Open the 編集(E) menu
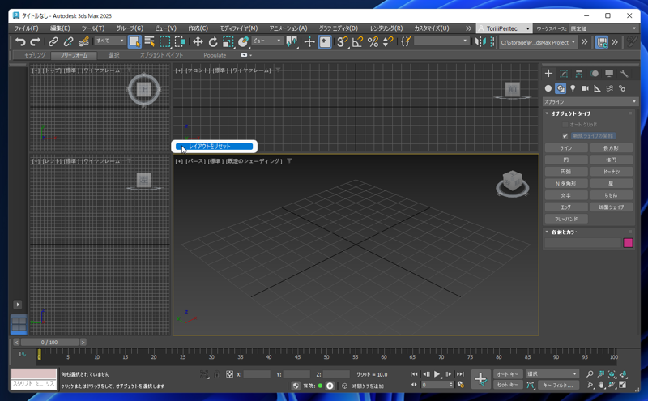648x401 pixels. pos(60,28)
